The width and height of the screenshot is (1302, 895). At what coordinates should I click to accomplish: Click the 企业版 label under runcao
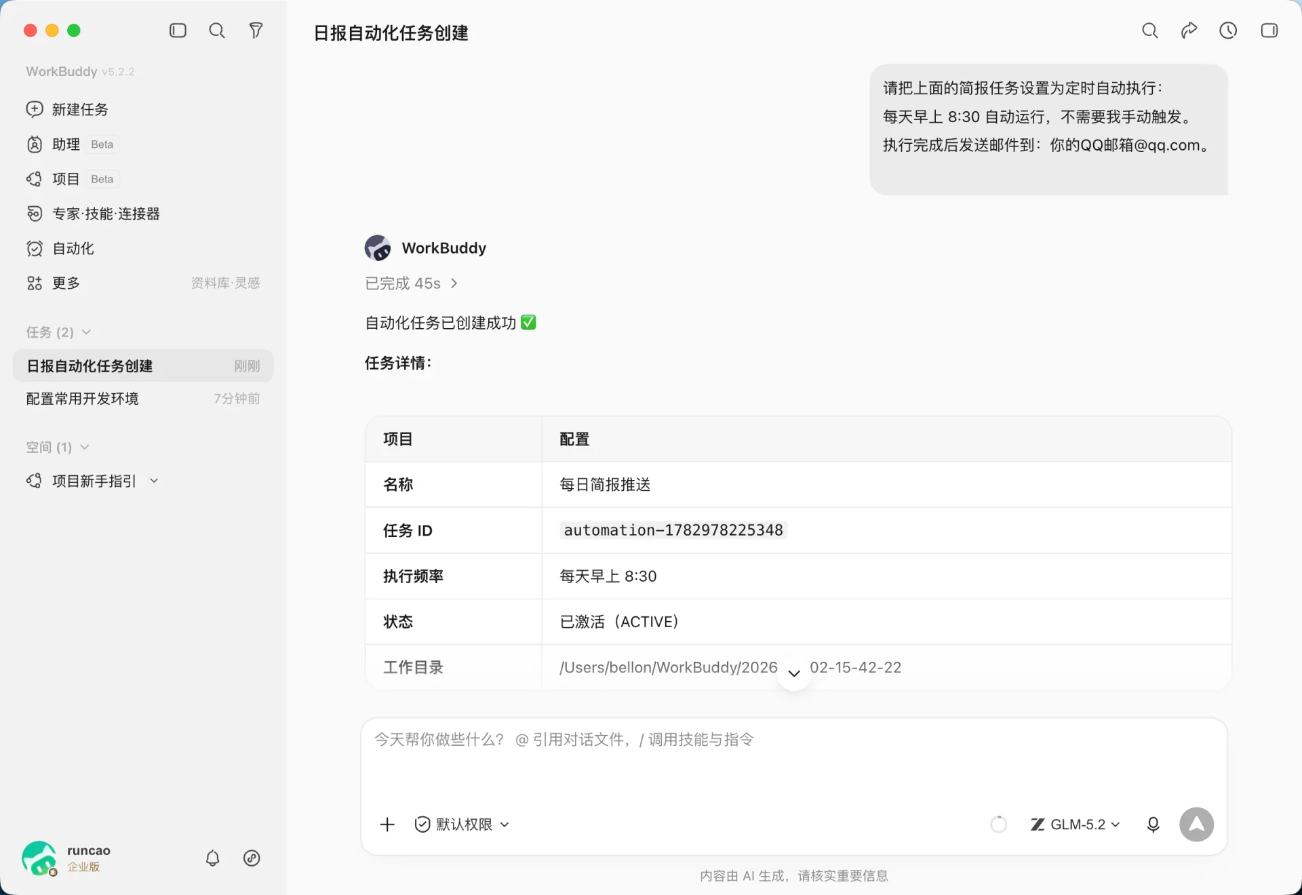[x=83, y=867]
